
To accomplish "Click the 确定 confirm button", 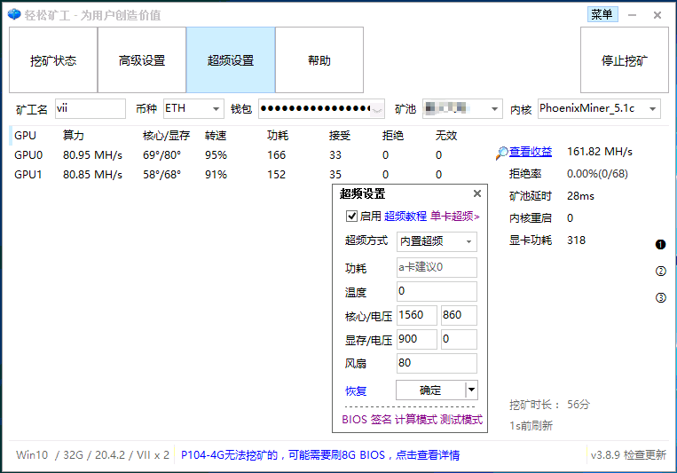I will pos(430,390).
